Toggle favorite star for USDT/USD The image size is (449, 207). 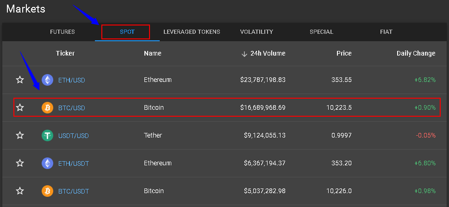[x=20, y=136]
